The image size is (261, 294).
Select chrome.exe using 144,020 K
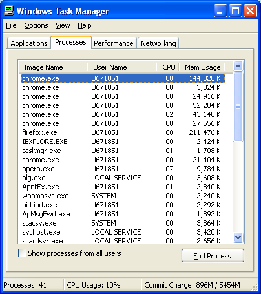[x=123, y=78]
